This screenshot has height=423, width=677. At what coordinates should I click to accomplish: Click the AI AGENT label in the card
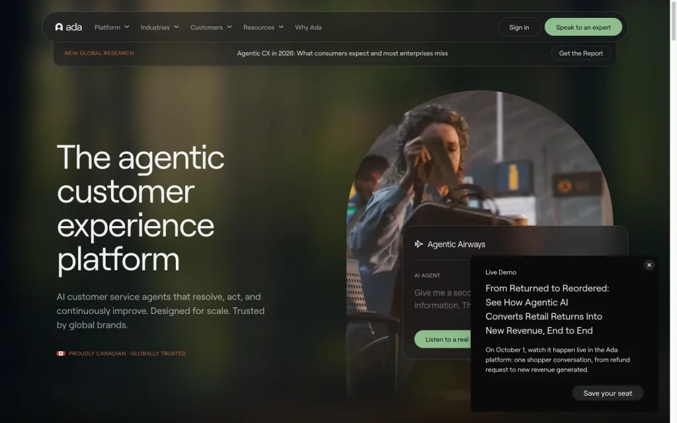[x=427, y=276]
